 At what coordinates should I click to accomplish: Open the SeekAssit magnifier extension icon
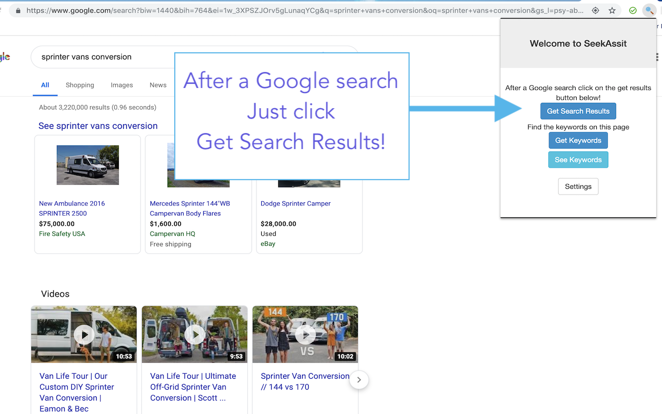tap(649, 10)
